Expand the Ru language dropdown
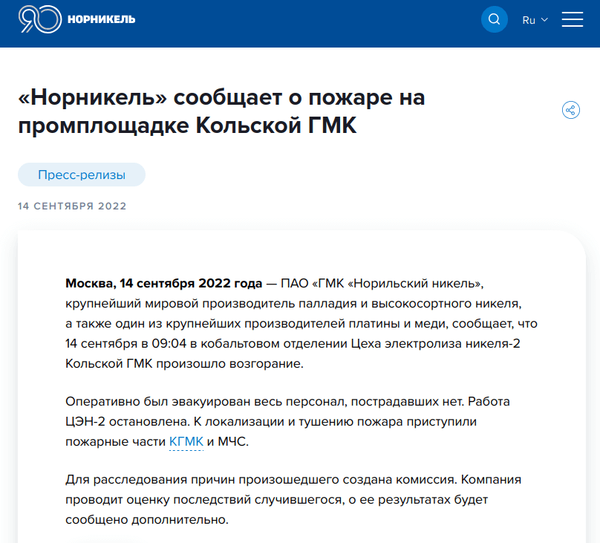600x543 pixels. click(535, 20)
